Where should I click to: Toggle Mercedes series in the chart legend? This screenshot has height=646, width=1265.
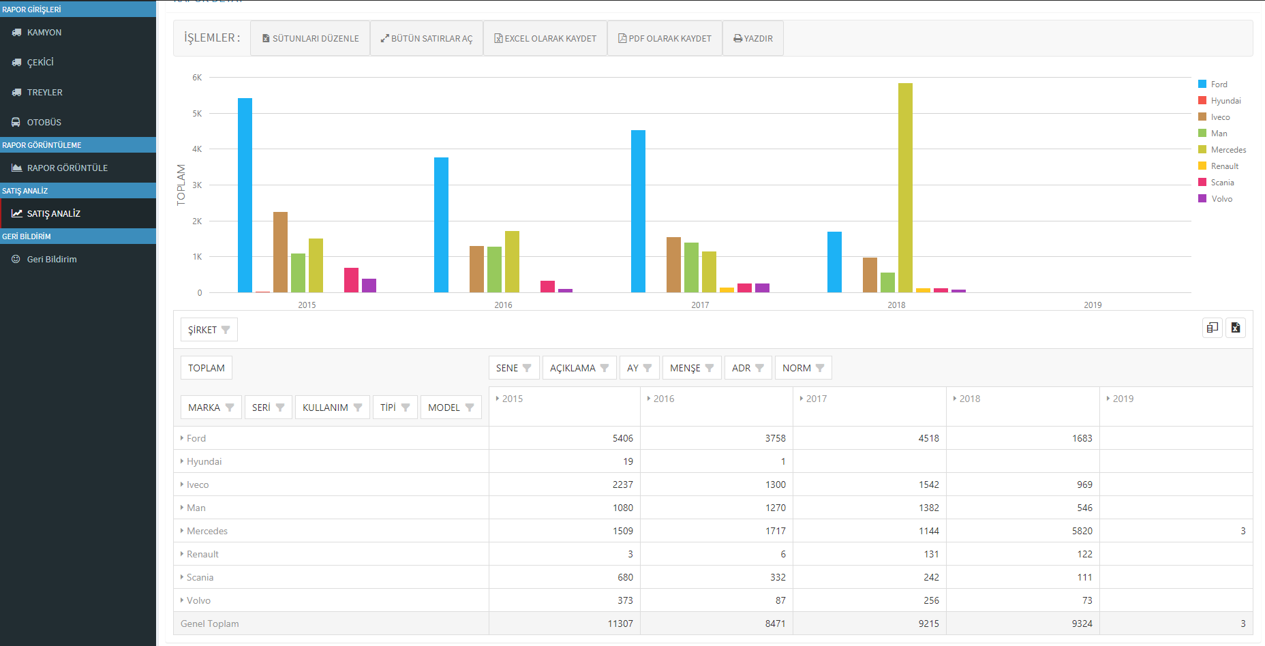[x=1228, y=150]
